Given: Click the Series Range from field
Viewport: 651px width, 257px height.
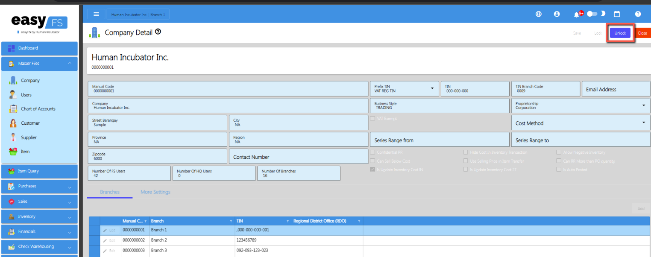Looking at the screenshot, I should [440, 140].
